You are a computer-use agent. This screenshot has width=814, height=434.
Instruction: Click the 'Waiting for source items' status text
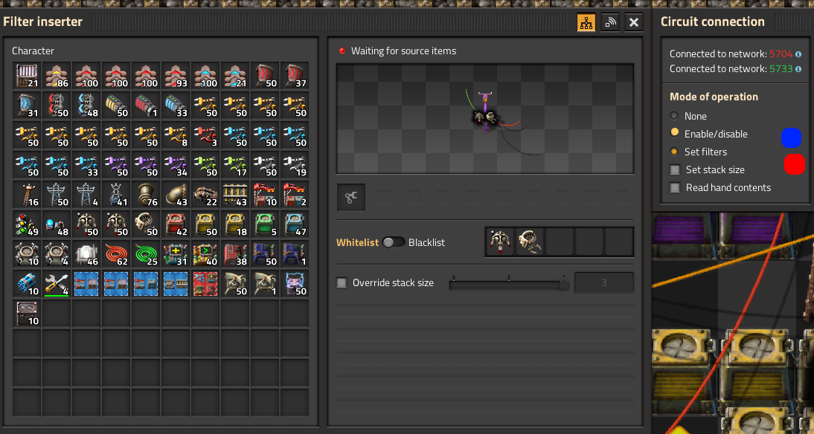coord(403,51)
